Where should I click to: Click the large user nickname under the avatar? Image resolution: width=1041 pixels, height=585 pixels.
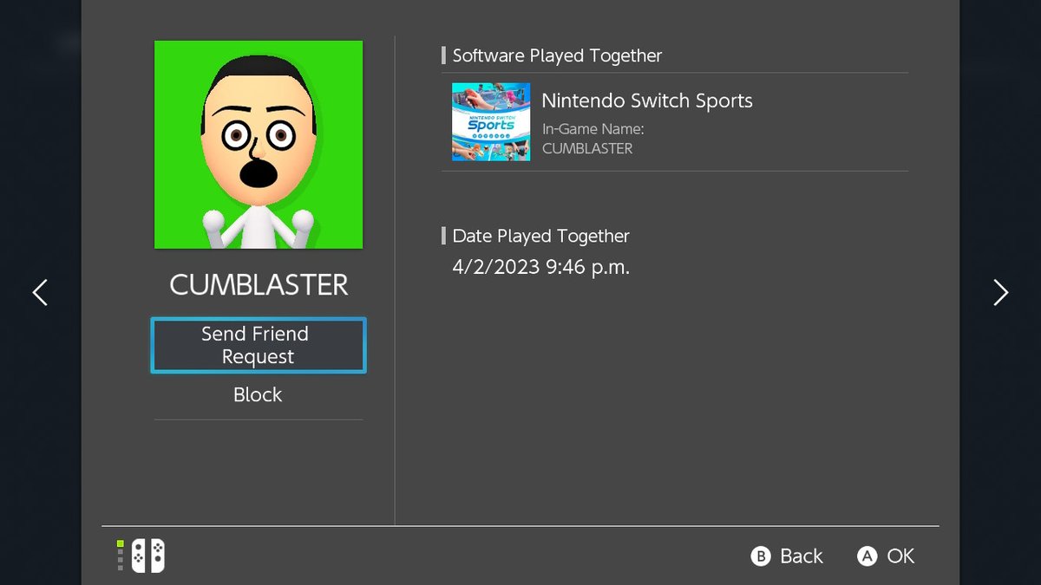tap(259, 284)
